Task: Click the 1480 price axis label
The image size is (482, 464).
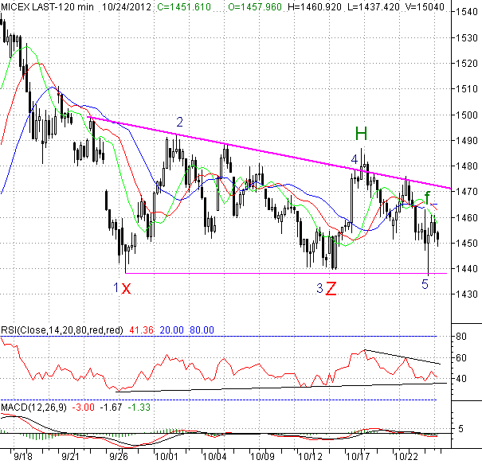Action: [x=466, y=166]
